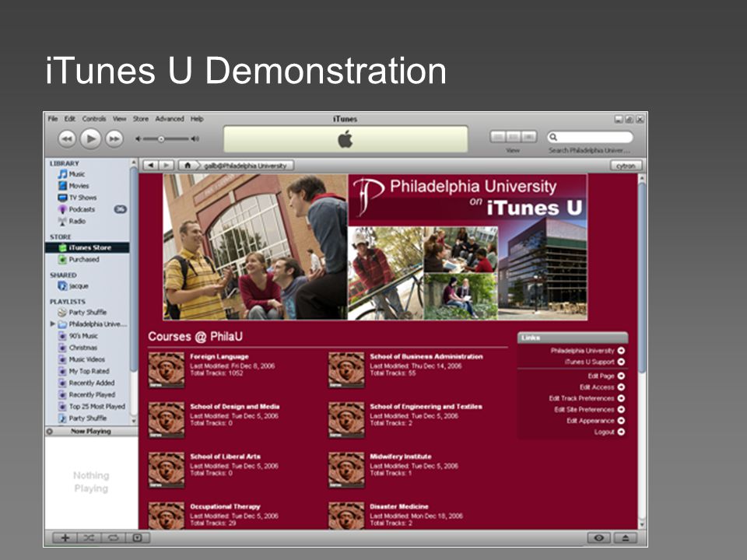This screenshot has height=560, width=747.
Task: Click the eject disc button
Action: [626, 538]
